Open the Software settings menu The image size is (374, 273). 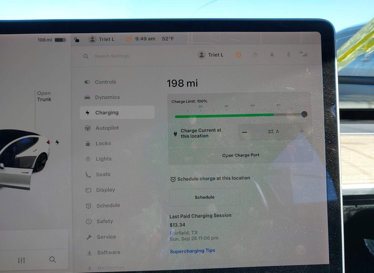pos(108,252)
